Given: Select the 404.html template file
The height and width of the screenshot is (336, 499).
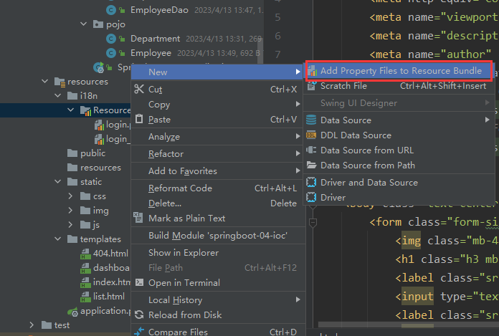Looking at the screenshot, I should [110, 254].
